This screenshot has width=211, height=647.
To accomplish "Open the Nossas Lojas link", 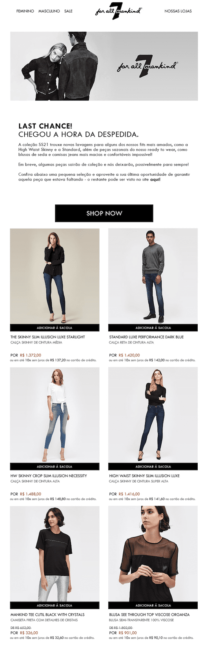I will tap(178, 11).
